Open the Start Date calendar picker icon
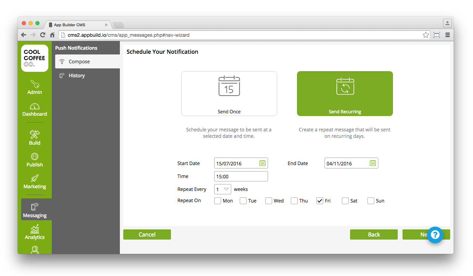 263,163
